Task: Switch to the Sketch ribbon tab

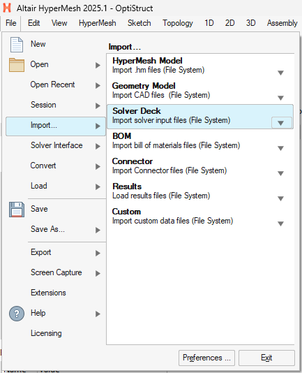Action: [139, 23]
